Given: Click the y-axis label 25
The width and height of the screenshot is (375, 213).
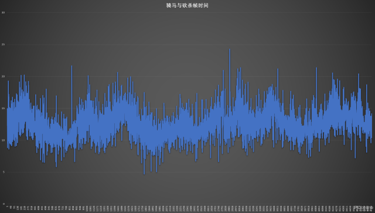Looking at the screenshot, I should [4, 45].
